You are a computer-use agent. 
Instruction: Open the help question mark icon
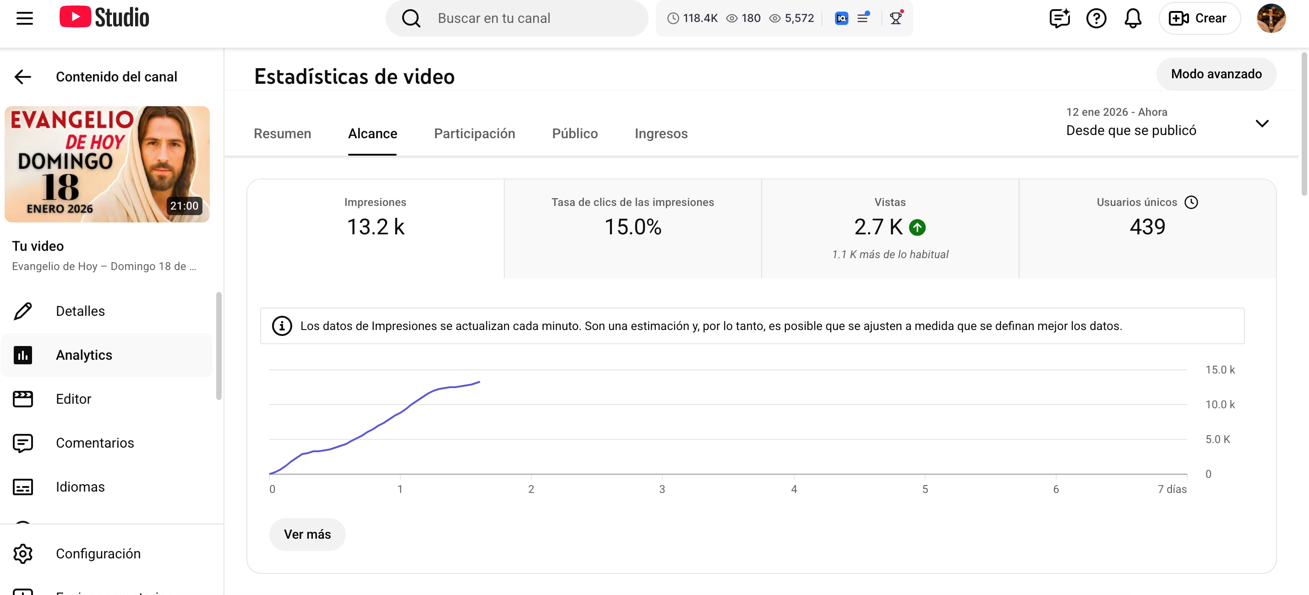(x=1096, y=18)
